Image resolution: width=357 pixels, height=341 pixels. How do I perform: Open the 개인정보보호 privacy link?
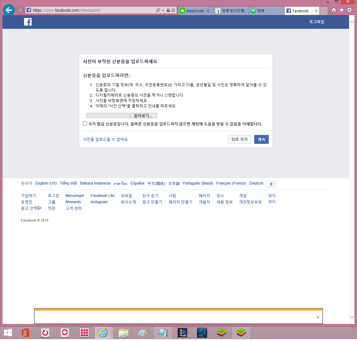[x=250, y=202]
